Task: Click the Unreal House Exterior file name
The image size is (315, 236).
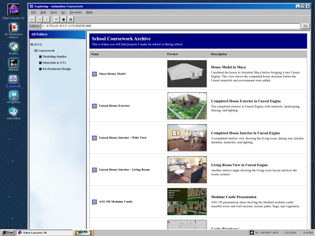Action: click(x=114, y=105)
